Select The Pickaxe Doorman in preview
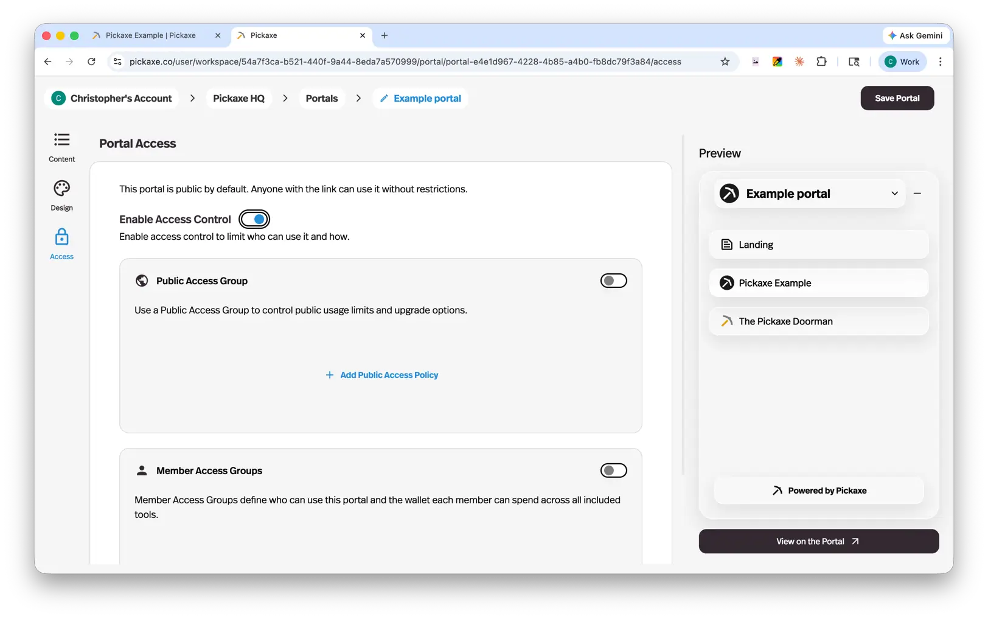The height and width of the screenshot is (619, 988). coord(818,321)
